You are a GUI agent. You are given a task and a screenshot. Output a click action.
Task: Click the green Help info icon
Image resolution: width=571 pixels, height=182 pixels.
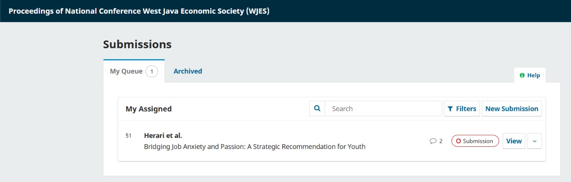click(522, 76)
